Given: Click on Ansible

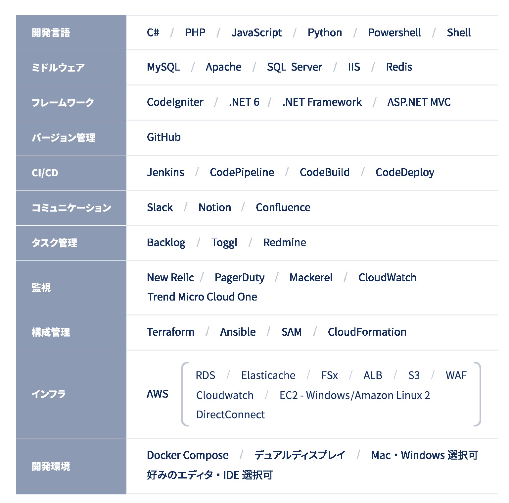Looking at the screenshot, I should click(238, 332).
